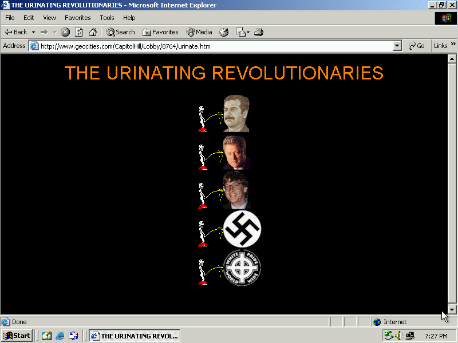Image resolution: width=458 pixels, height=343 pixels.
Task: Click the 7:27 PM system clock
Action: pos(436,336)
